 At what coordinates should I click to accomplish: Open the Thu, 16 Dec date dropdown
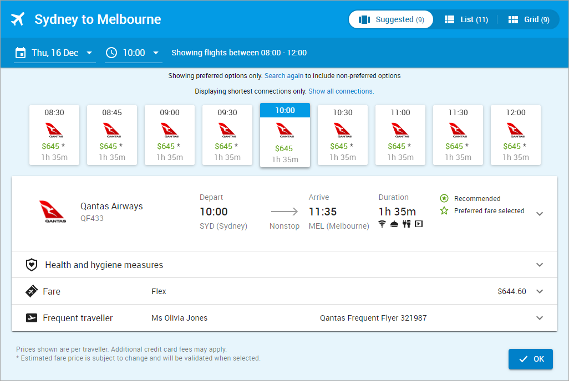(x=55, y=53)
